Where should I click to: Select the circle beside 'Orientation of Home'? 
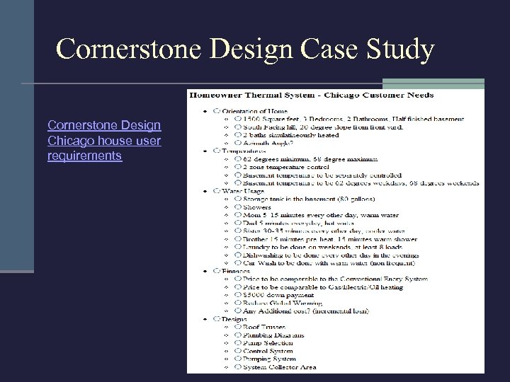pos(217,111)
